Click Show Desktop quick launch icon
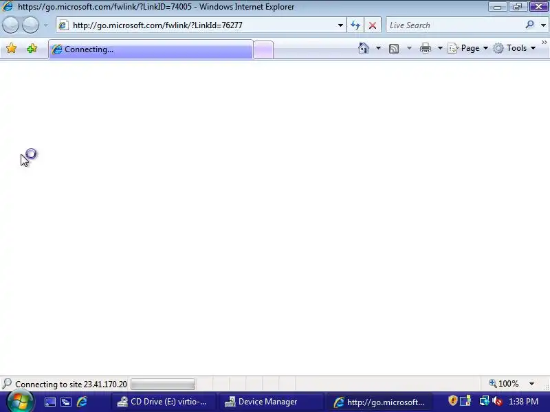Viewport: 550px width, 412px height. (x=49, y=402)
